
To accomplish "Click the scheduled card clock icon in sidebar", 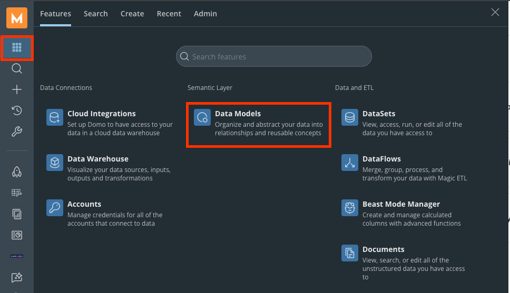I will (17, 235).
